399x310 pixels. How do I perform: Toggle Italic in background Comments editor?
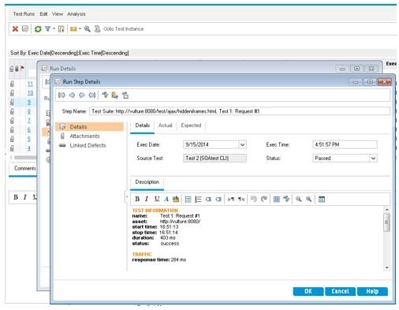pos(25,197)
